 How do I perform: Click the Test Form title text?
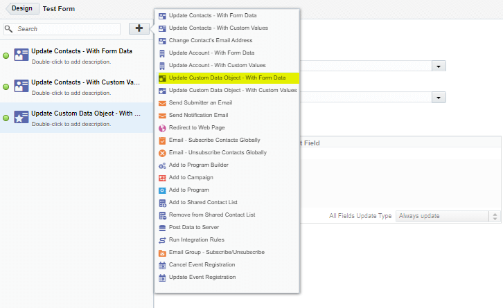pyautogui.click(x=59, y=9)
